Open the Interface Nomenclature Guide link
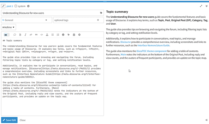Image resolution: width=209 pixels, height=124 pixels. (x=154, y=46)
